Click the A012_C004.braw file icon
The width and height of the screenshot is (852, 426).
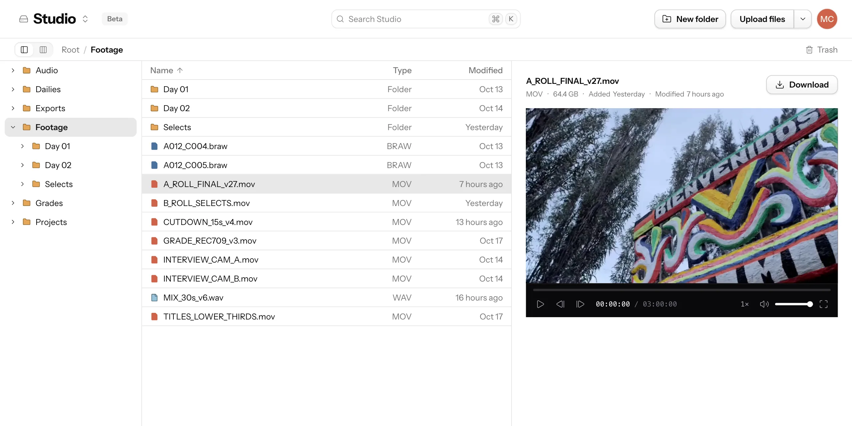point(154,146)
